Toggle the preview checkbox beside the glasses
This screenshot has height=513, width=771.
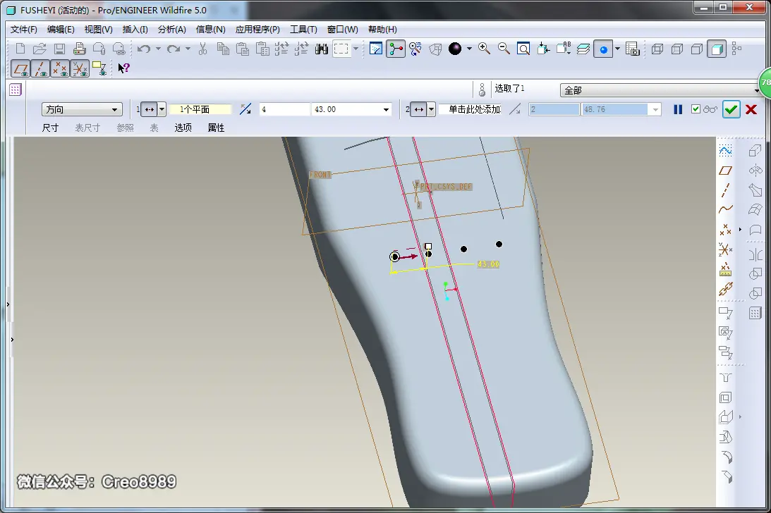(x=696, y=109)
